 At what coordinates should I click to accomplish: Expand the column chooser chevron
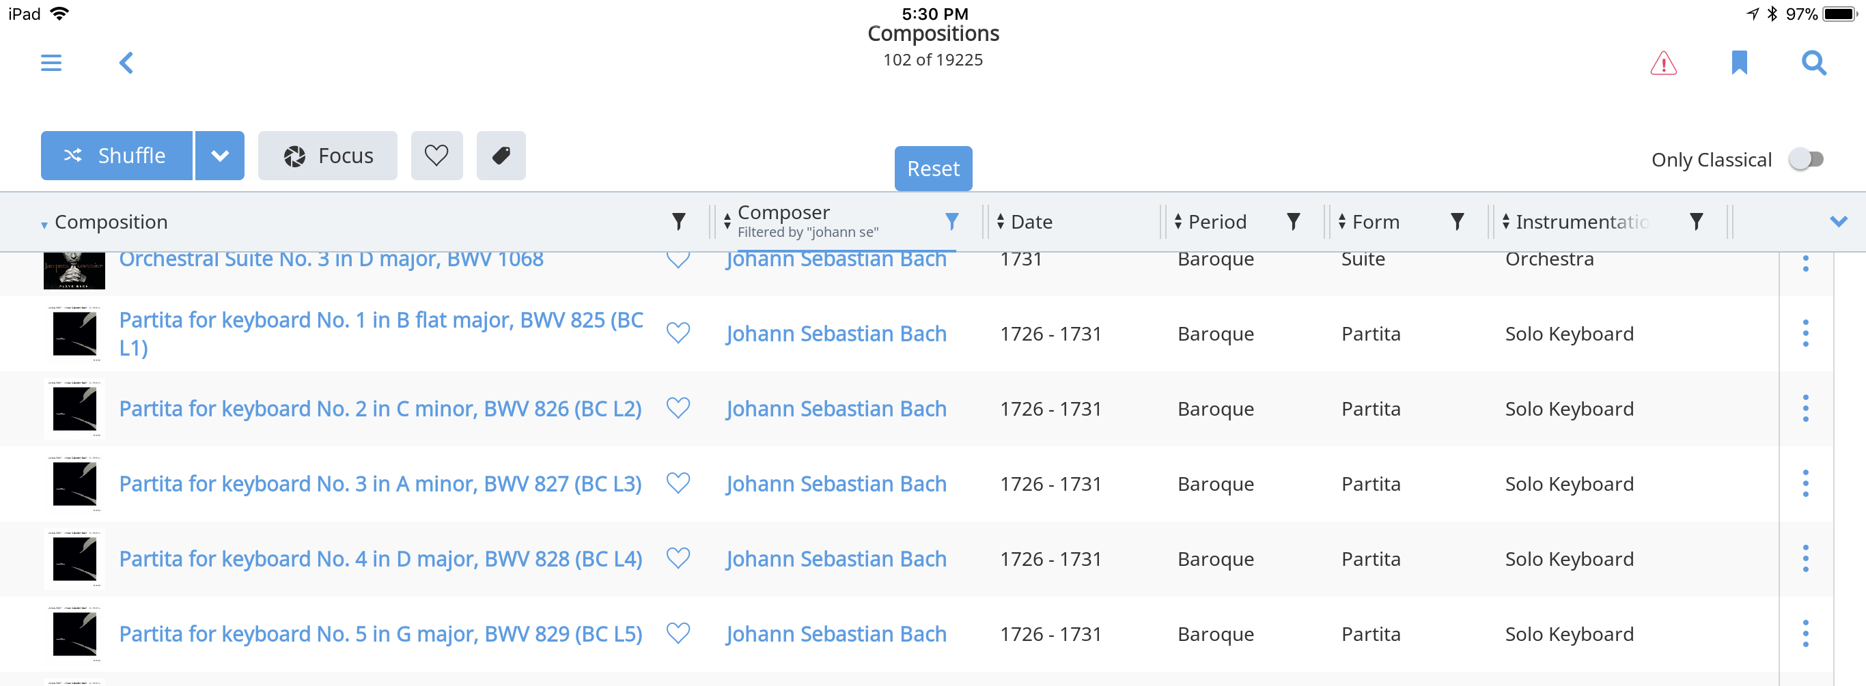pyautogui.click(x=1838, y=221)
